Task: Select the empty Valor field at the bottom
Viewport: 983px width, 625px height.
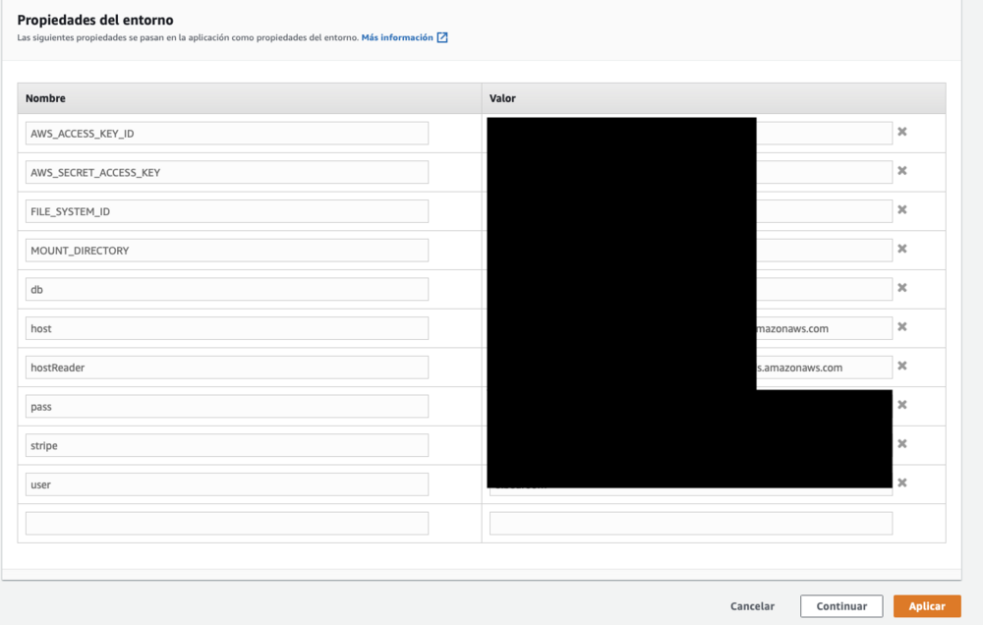Action: click(690, 522)
